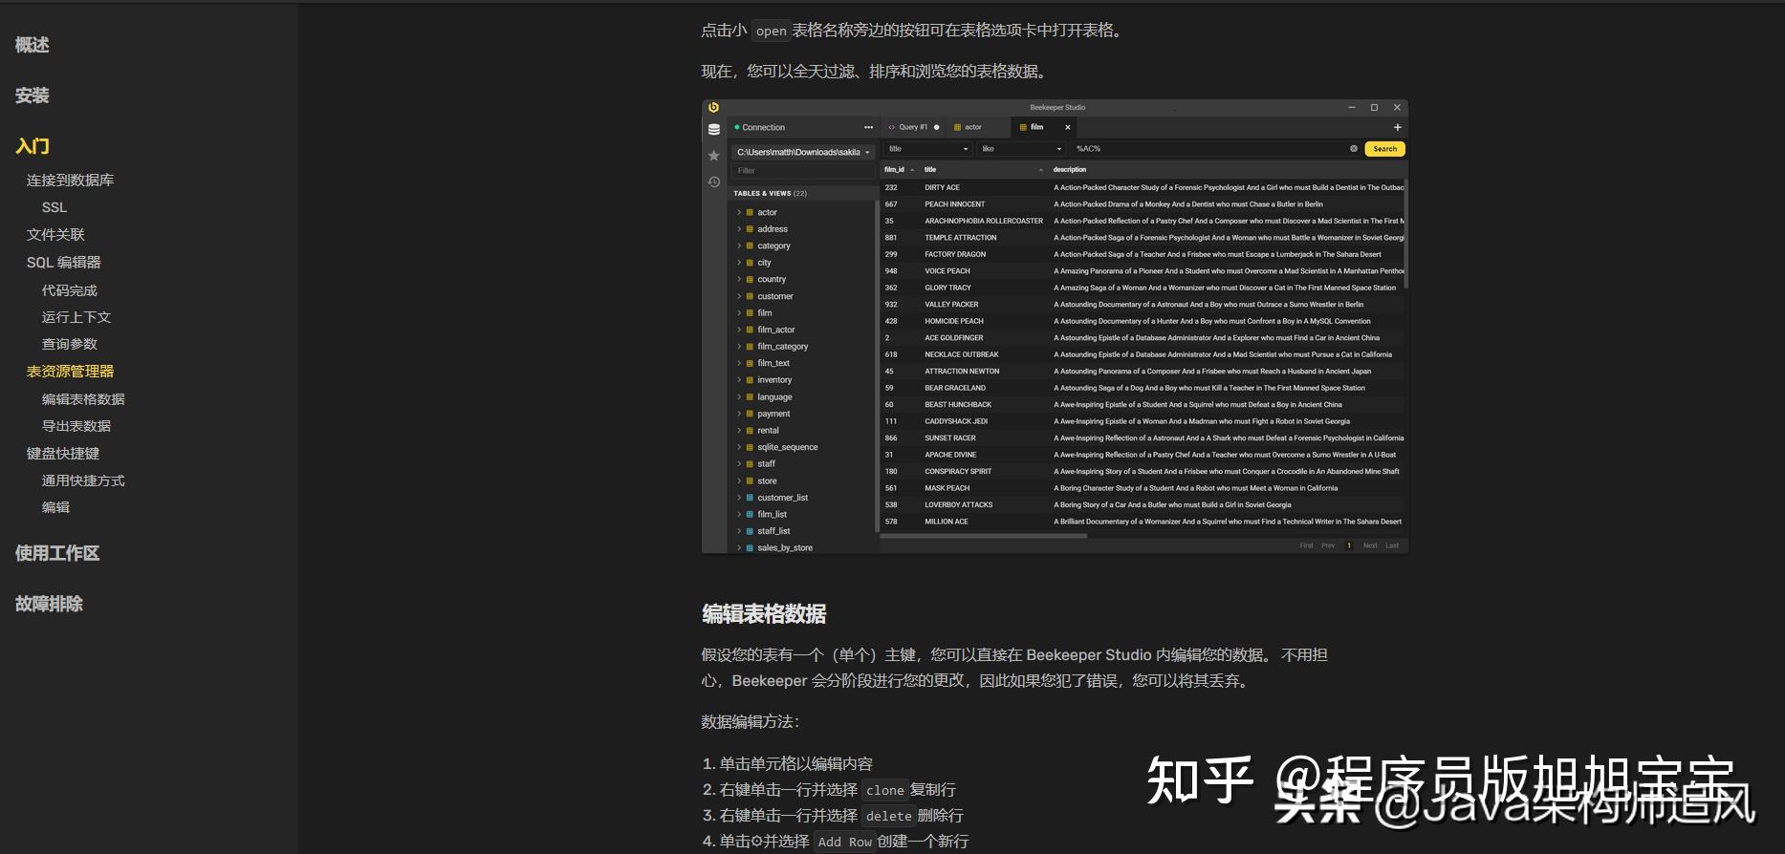
Task: Click the horizontal scrollbar under the film table
Action: point(983,536)
